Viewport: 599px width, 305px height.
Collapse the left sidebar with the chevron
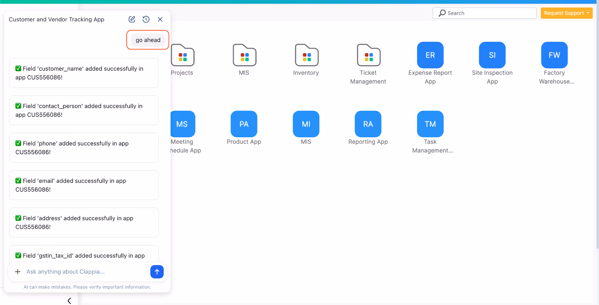click(69, 300)
